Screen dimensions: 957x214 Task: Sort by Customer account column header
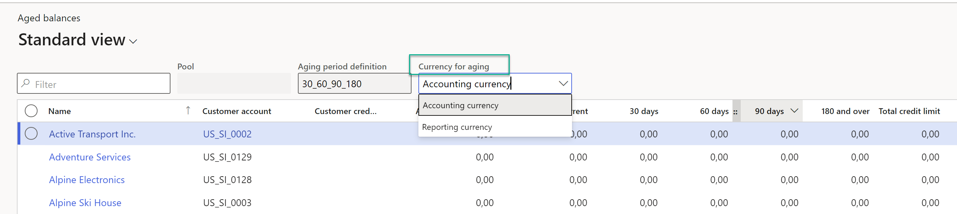[237, 111]
